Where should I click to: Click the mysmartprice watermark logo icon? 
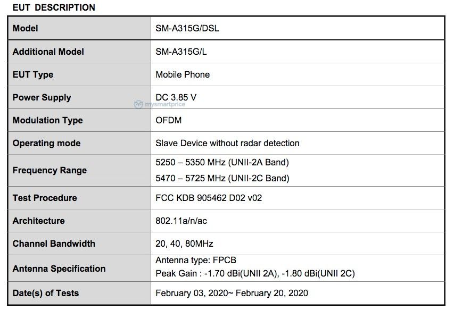138,104
